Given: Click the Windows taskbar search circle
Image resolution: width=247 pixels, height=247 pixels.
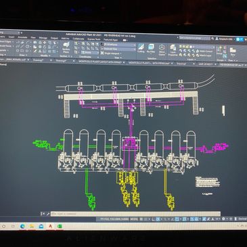Looking at the screenshot, I should pyautogui.click(x=3, y=226).
